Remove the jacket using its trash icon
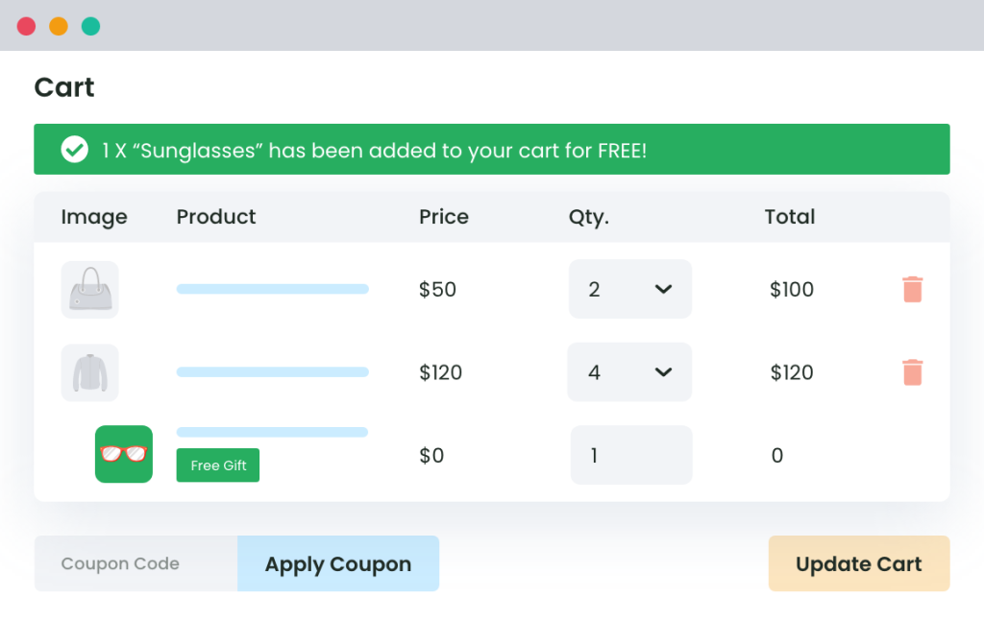The image size is (984, 644). pyautogui.click(x=911, y=372)
